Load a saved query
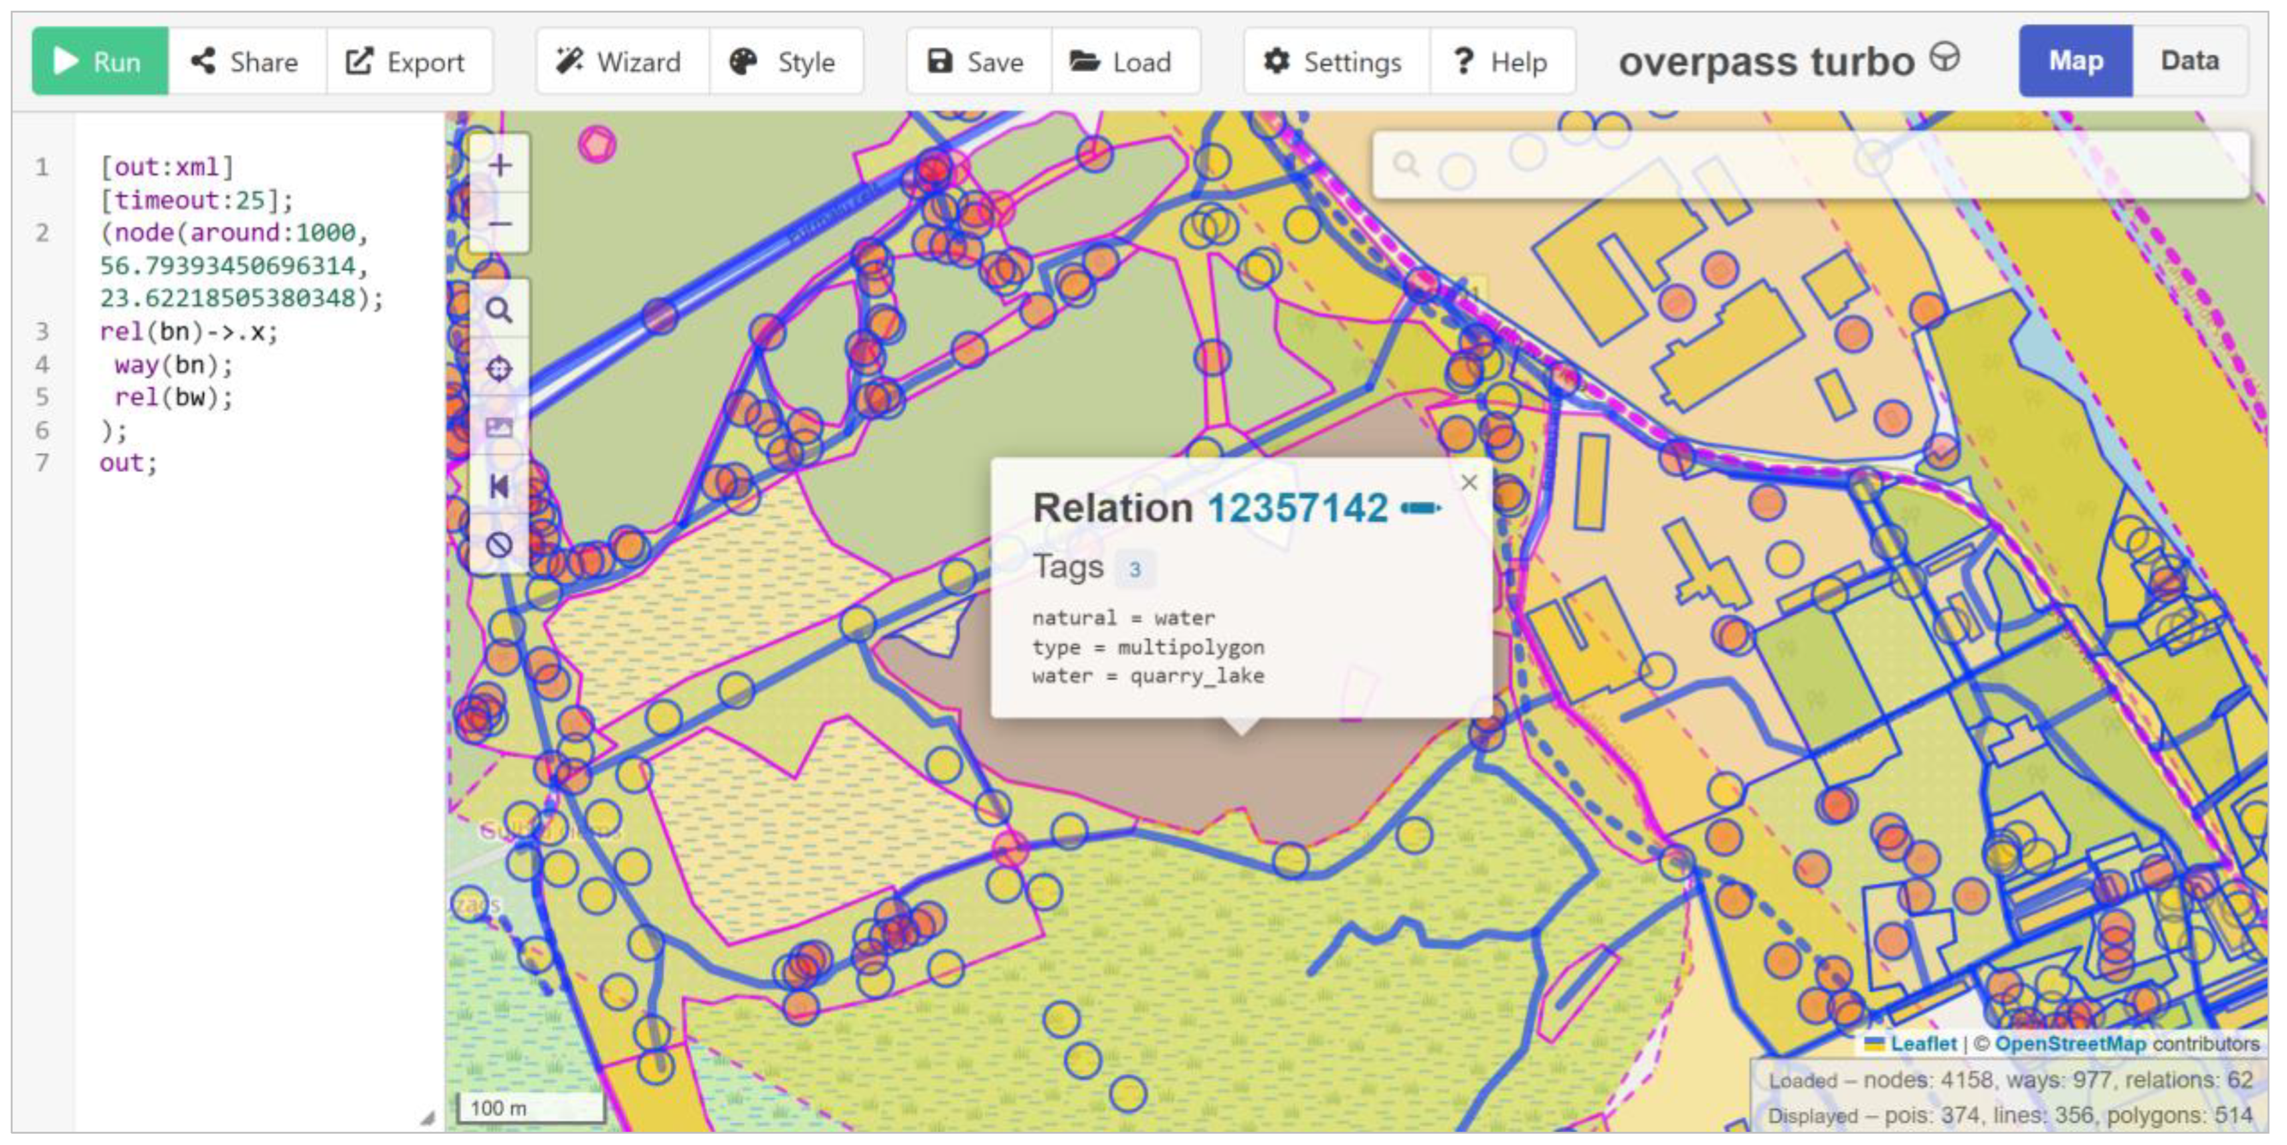Viewport: 2287px width, 1145px height. click(x=1123, y=61)
